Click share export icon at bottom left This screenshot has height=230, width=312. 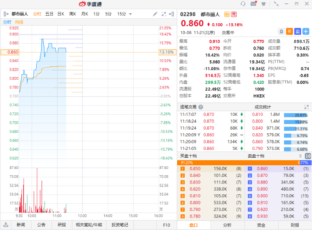tap(6, 225)
